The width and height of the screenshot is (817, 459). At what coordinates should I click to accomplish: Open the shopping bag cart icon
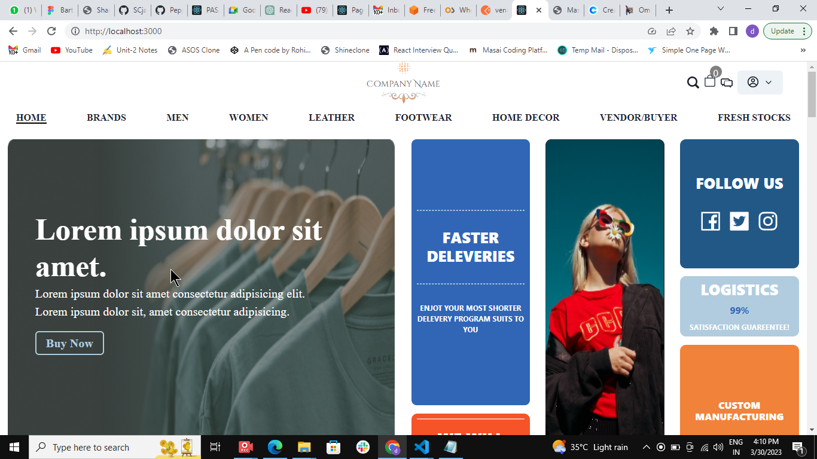click(x=709, y=82)
